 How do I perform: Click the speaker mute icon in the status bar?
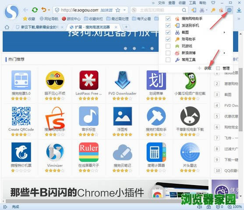(x=199, y=207)
